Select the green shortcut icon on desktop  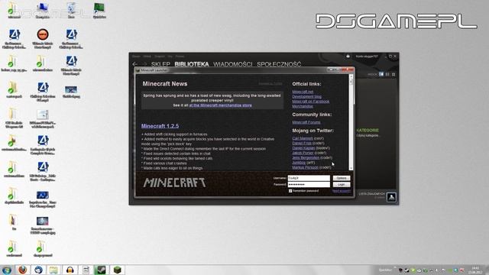pyautogui.click(x=99, y=10)
